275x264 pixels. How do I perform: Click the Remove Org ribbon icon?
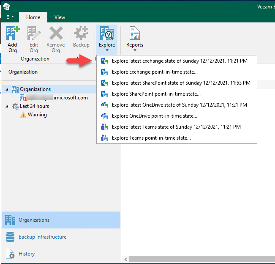pos(56,34)
